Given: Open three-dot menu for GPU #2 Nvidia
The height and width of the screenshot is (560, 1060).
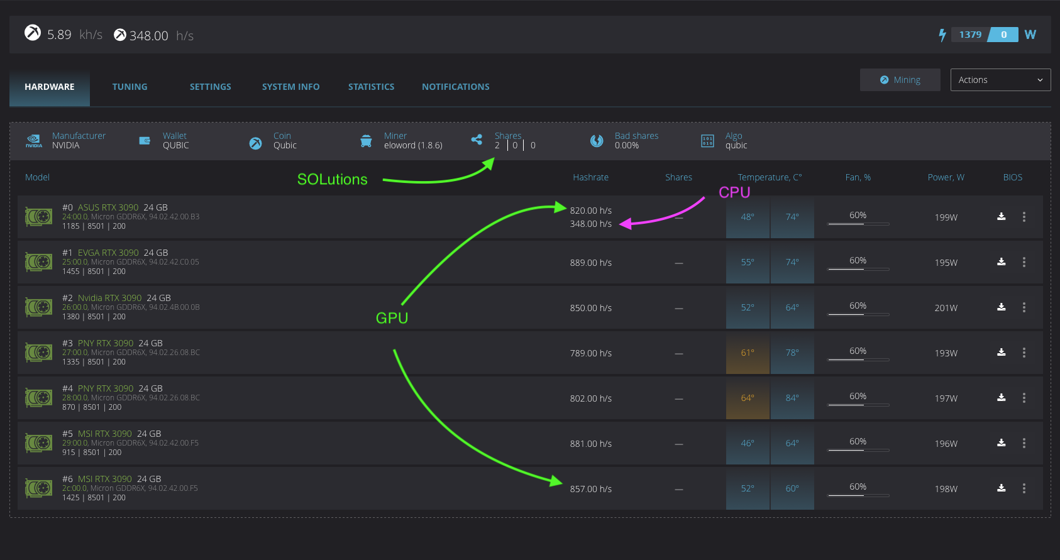Looking at the screenshot, I should (x=1024, y=307).
